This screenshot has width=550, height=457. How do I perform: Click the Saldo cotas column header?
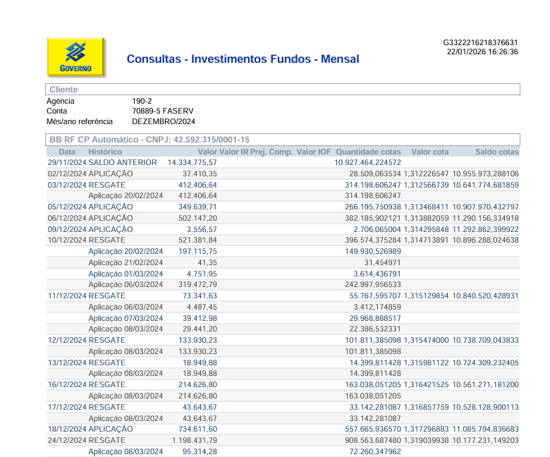497,152
